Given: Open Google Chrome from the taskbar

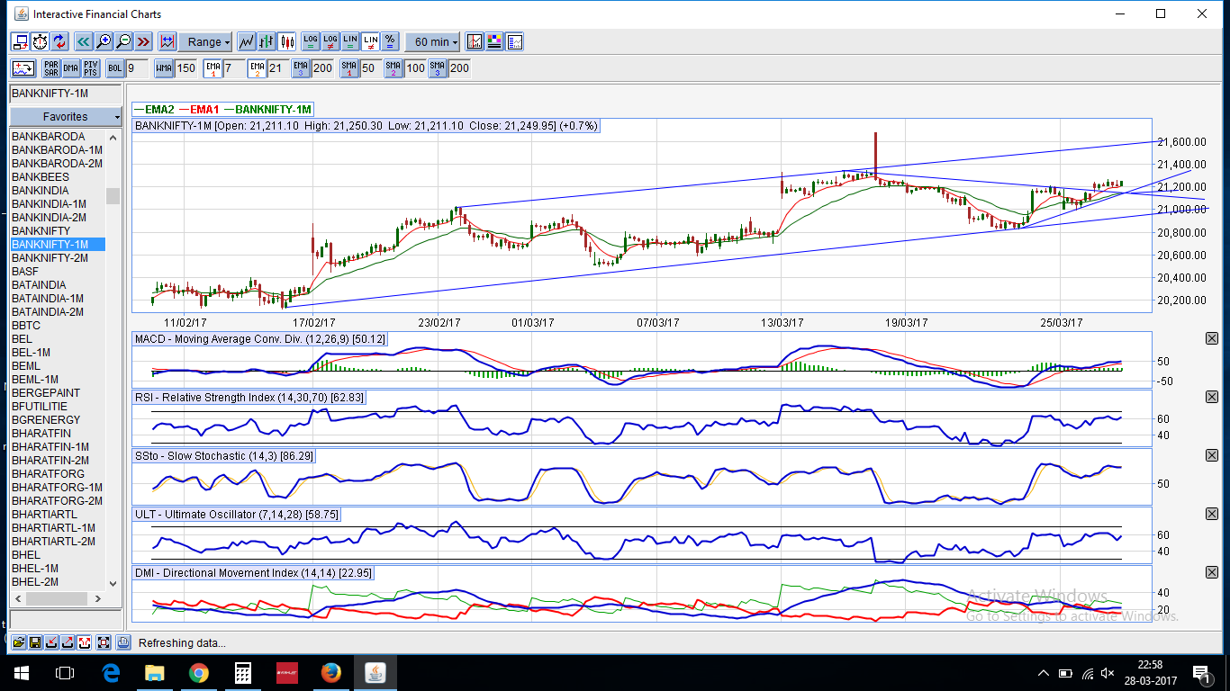Looking at the screenshot, I should [x=199, y=672].
